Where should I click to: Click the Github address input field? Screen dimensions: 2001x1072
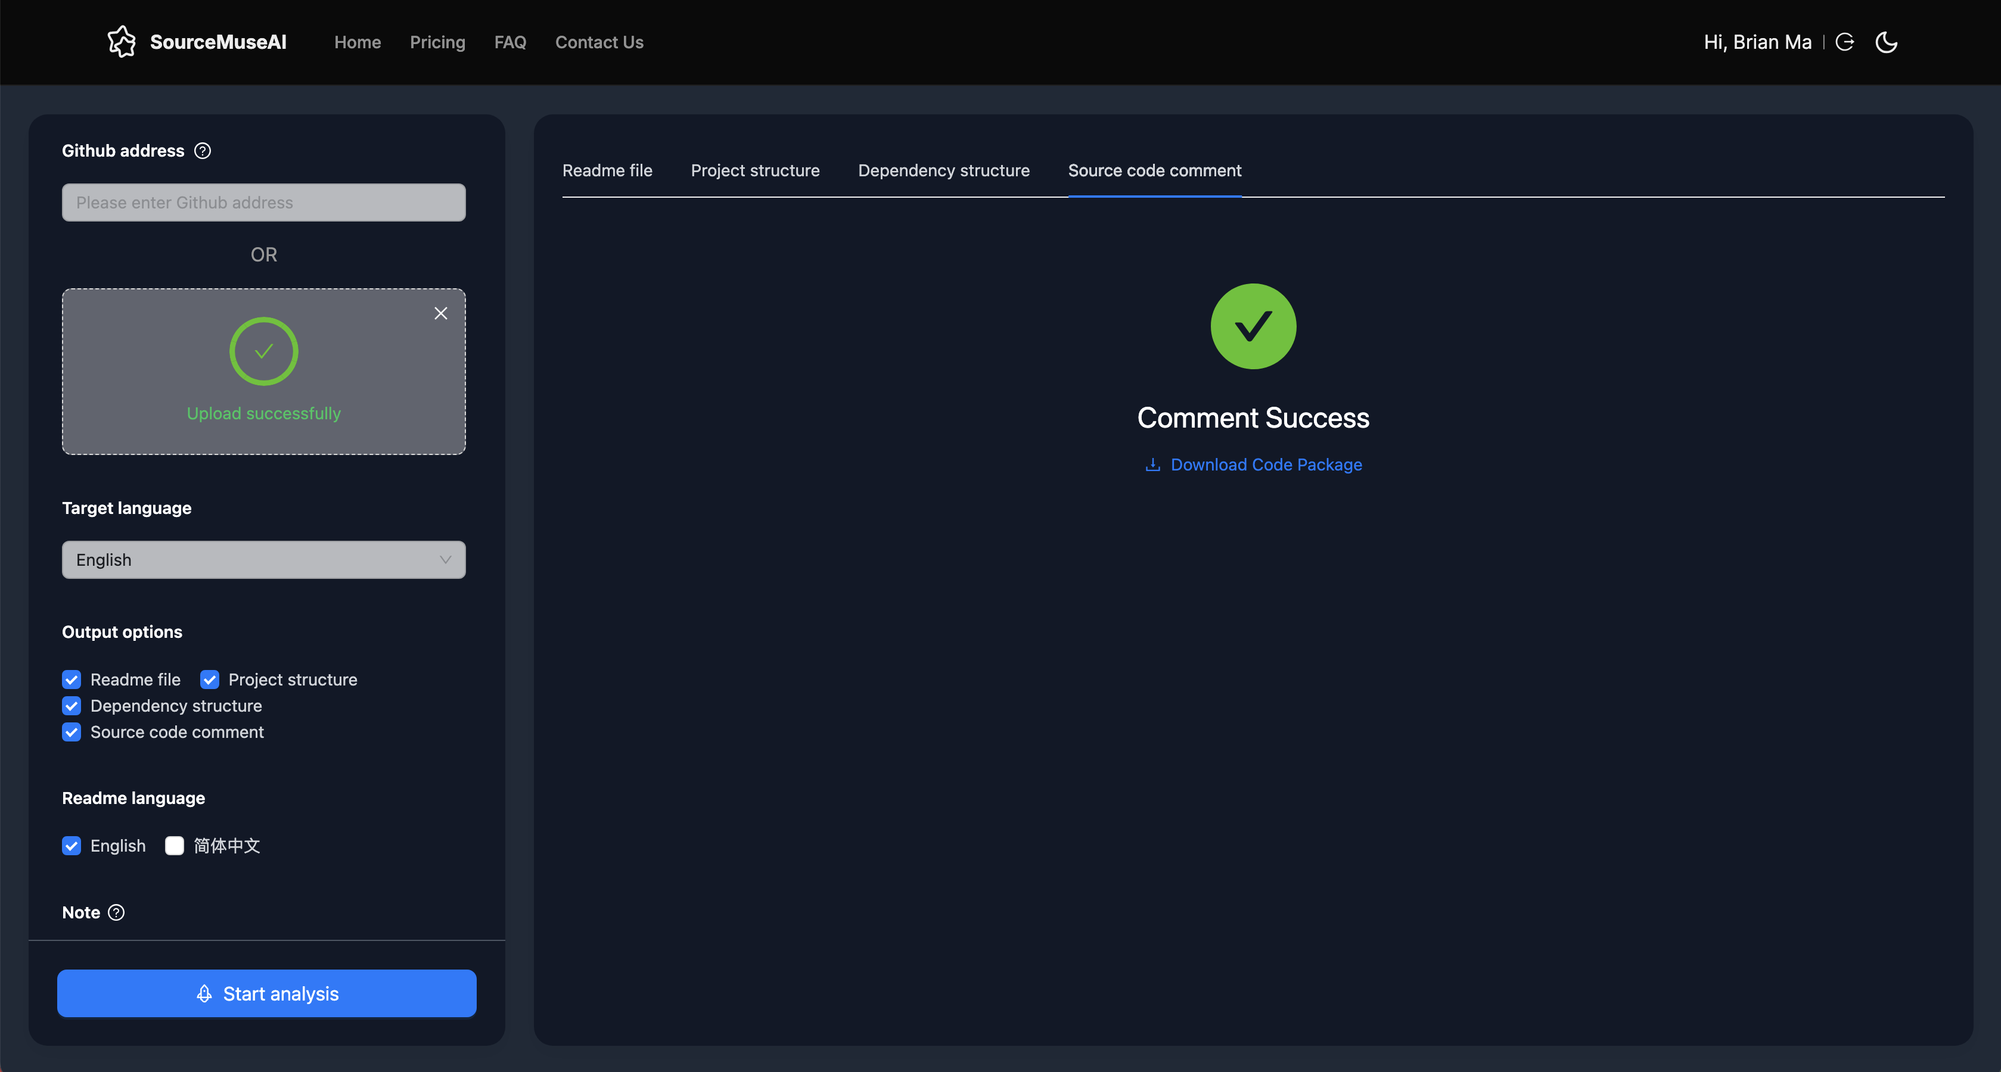coord(263,201)
